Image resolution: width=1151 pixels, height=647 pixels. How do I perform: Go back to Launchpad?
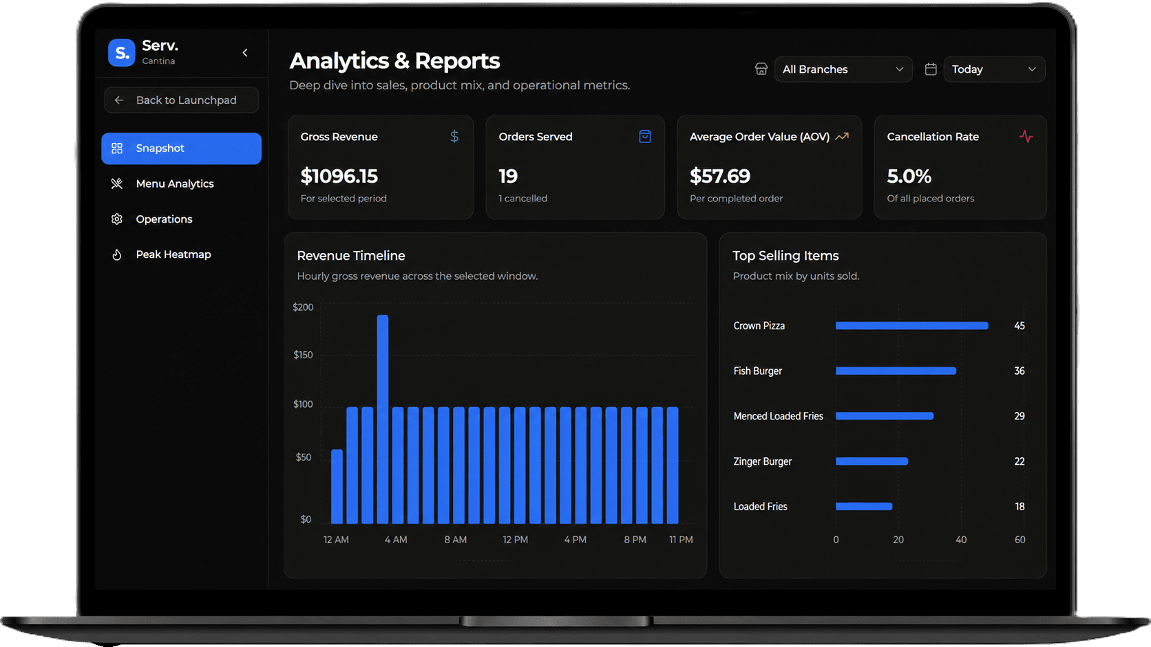coord(182,100)
